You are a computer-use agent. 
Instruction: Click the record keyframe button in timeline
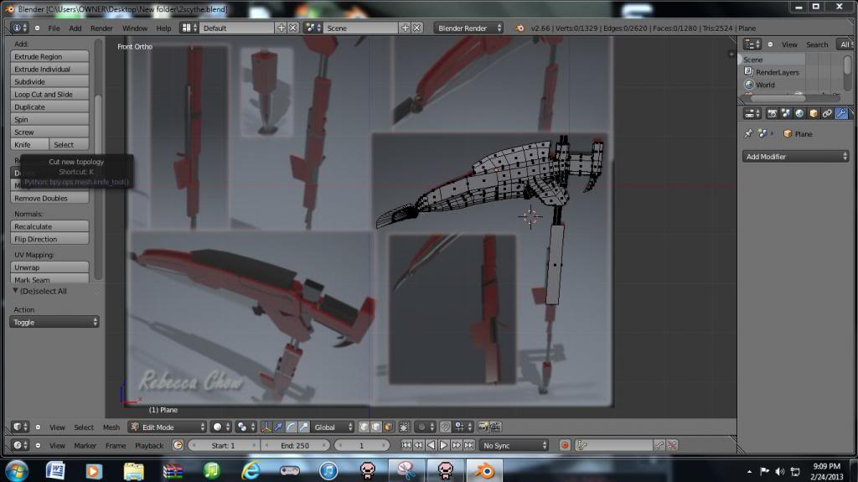click(565, 445)
